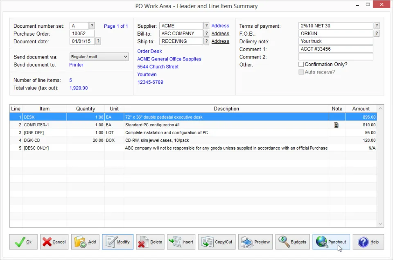
Task: Open note icon on COMPUTER-1 line
Action: tap(337, 125)
